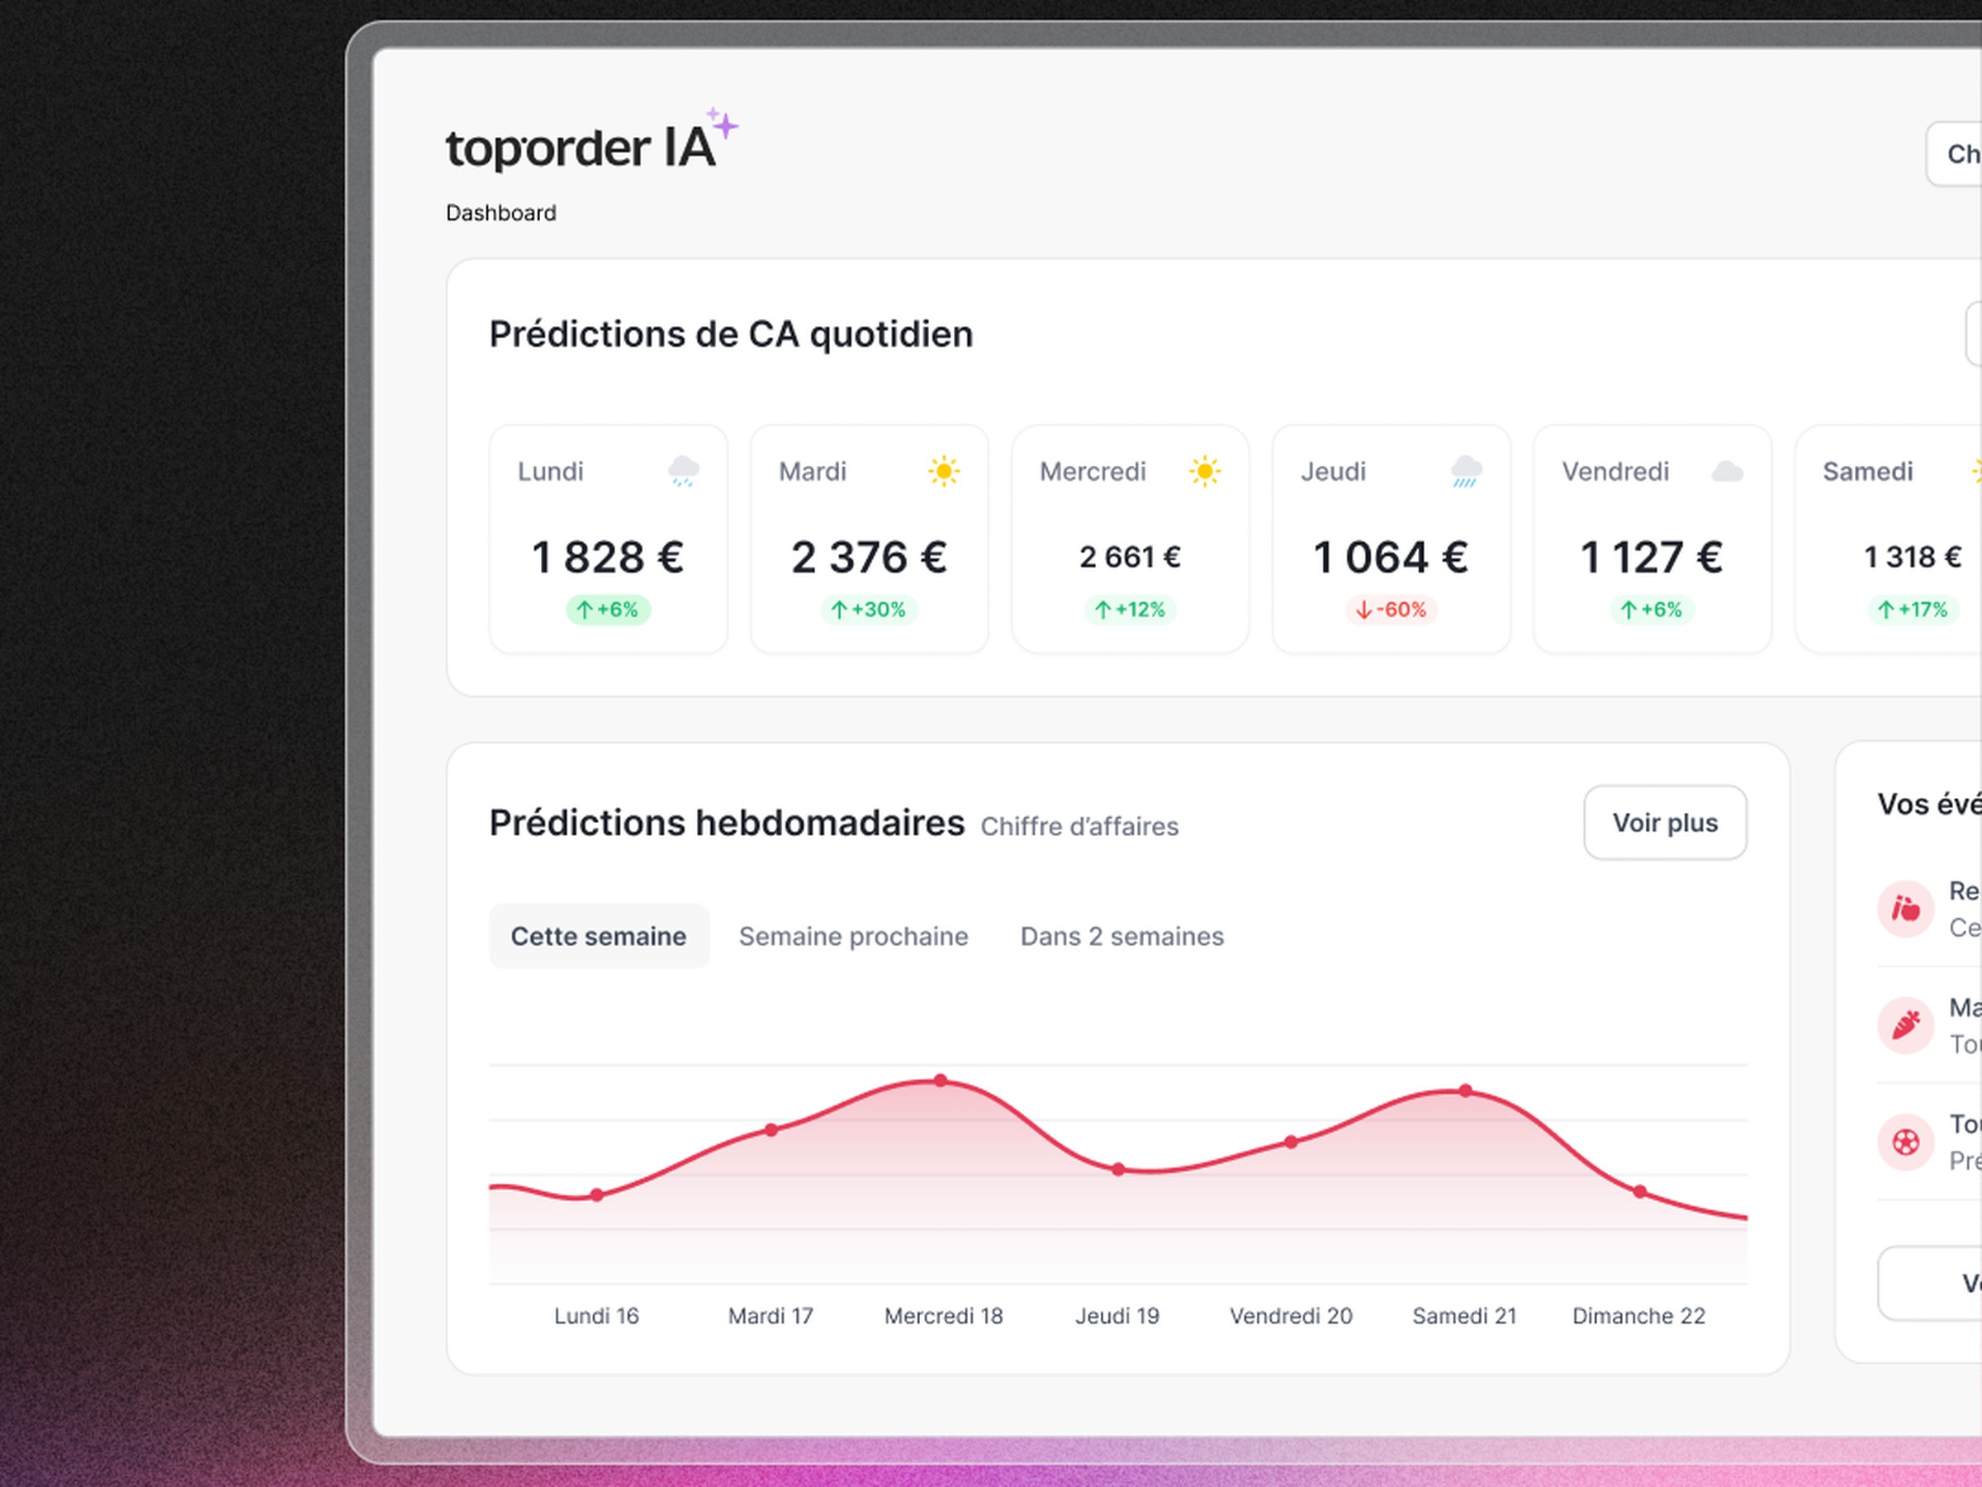This screenshot has width=1982, height=1487.
Task: Click the rain icon on Jeudi card
Action: (x=1466, y=471)
